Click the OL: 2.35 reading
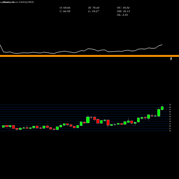This screenshot has width=179, height=179. click(x=122, y=15)
